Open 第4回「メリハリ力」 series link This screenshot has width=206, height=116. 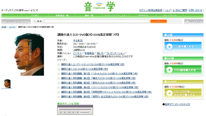[x=100, y=87]
